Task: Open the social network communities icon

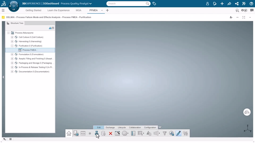Action: click(x=237, y=3)
